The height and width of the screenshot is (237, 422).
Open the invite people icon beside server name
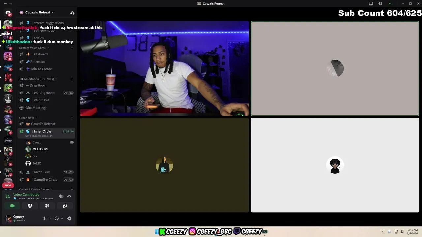tap(72, 13)
